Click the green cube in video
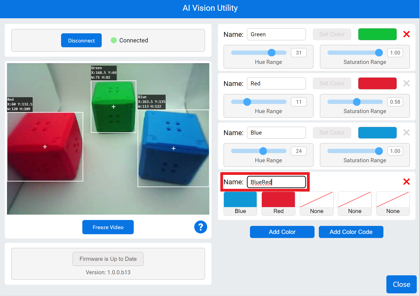Viewport: 420px width, 296px height. click(114, 107)
